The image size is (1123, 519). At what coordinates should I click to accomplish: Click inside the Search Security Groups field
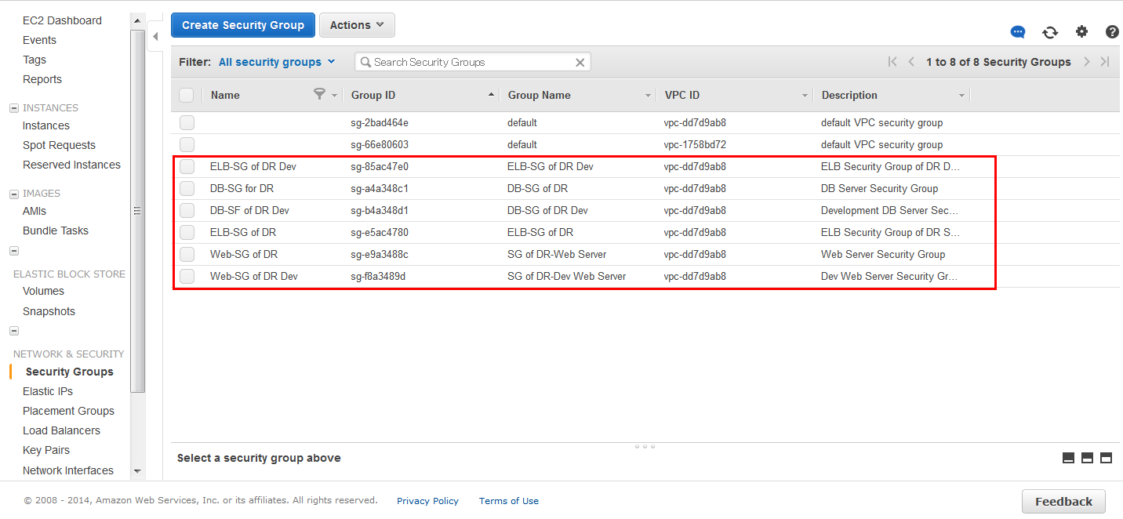click(x=463, y=61)
